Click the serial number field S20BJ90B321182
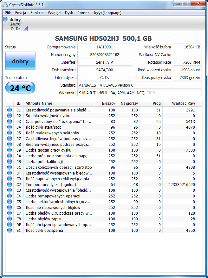This screenshot has width=208, height=278. (x=105, y=54)
